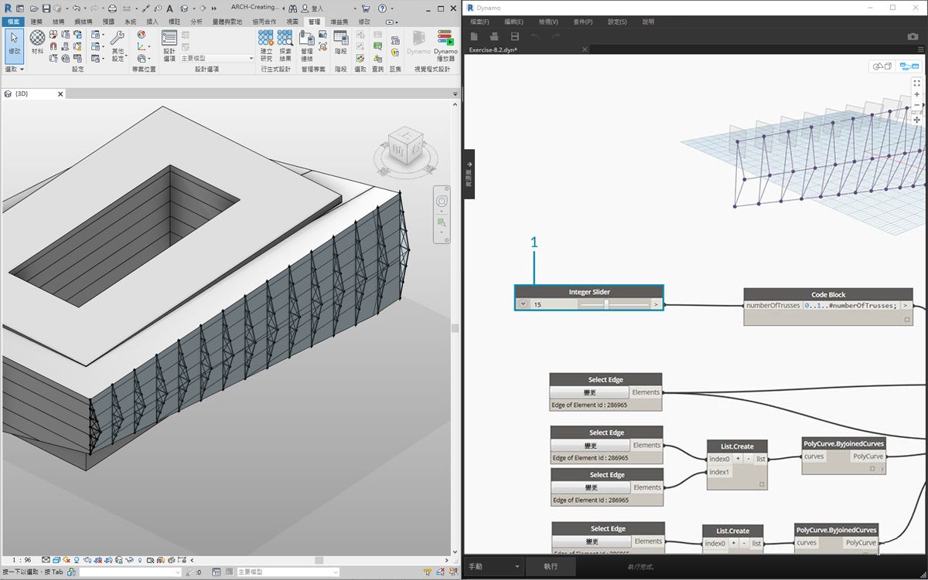The height and width of the screenshot is (580, 928).
Task: Open the 設定(S) menu in Dynamo
Action: (617, 22)
